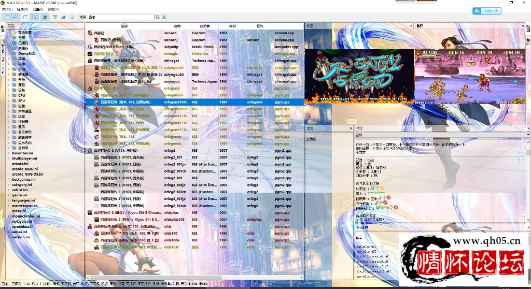
Task: Click the pgm.cpp cell of the selected row
Action: point(282,102)
